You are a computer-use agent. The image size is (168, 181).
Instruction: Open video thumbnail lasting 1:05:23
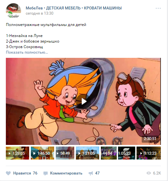point(126,153)
